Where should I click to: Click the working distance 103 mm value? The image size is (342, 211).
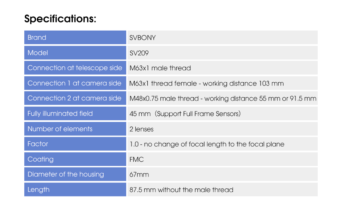[x=206, y=83]
